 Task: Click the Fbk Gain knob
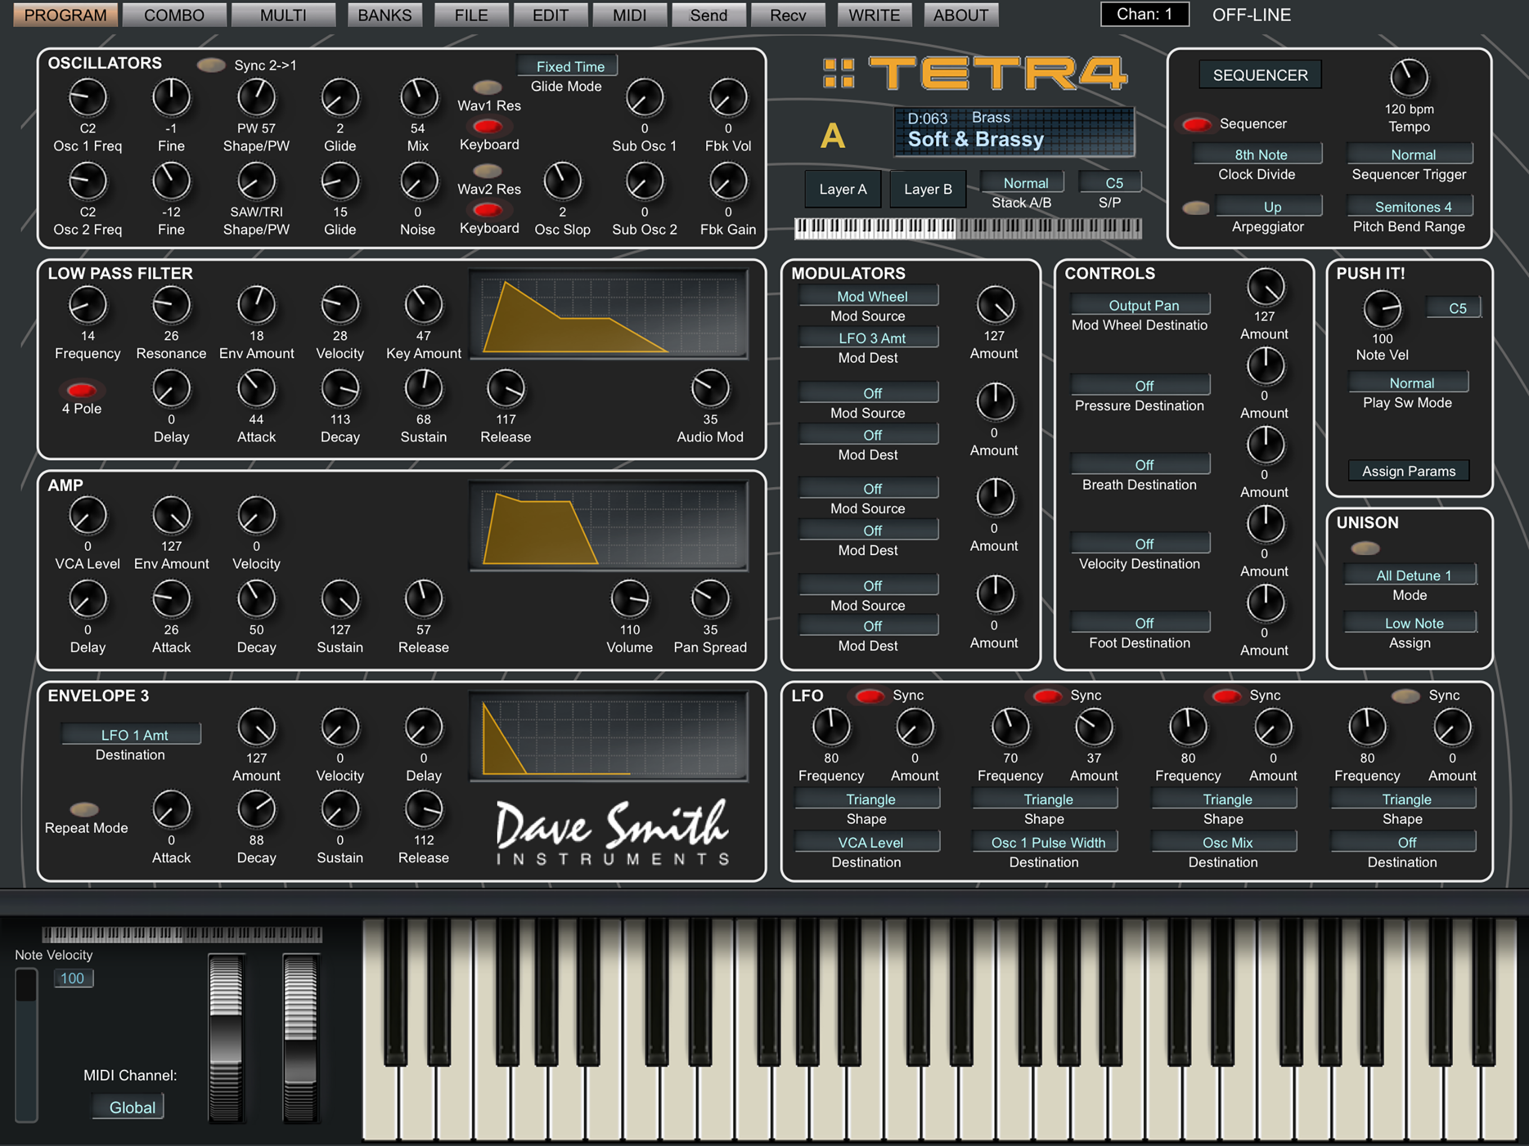click(728, 182)
